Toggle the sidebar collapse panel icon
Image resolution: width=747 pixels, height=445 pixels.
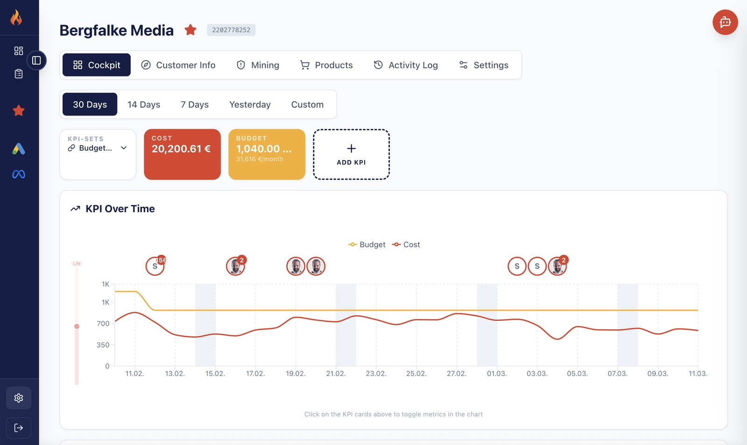(36, 61)
